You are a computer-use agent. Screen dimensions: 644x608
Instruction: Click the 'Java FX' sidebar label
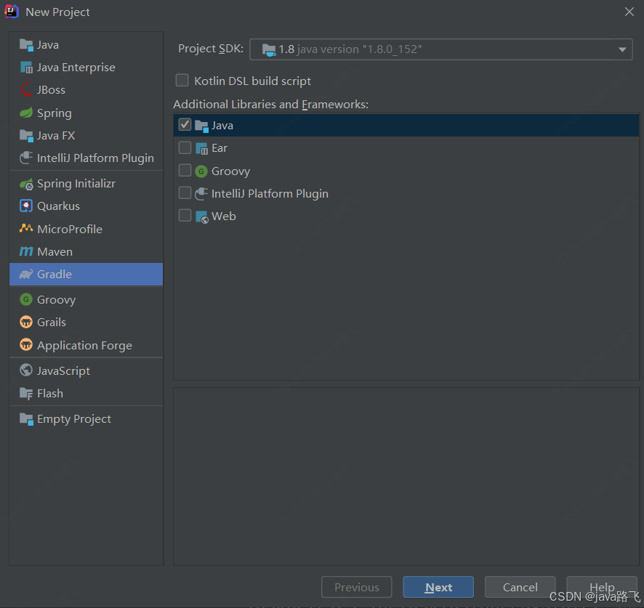pos(56,136)
